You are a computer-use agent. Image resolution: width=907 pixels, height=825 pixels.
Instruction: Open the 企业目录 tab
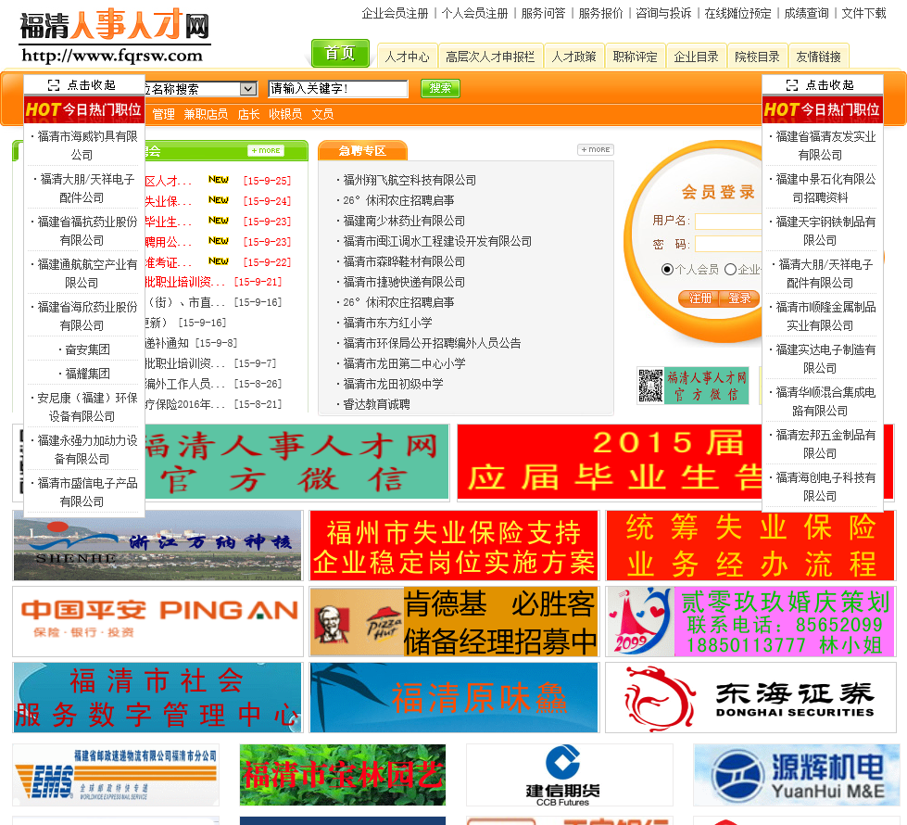click(696, 57)
